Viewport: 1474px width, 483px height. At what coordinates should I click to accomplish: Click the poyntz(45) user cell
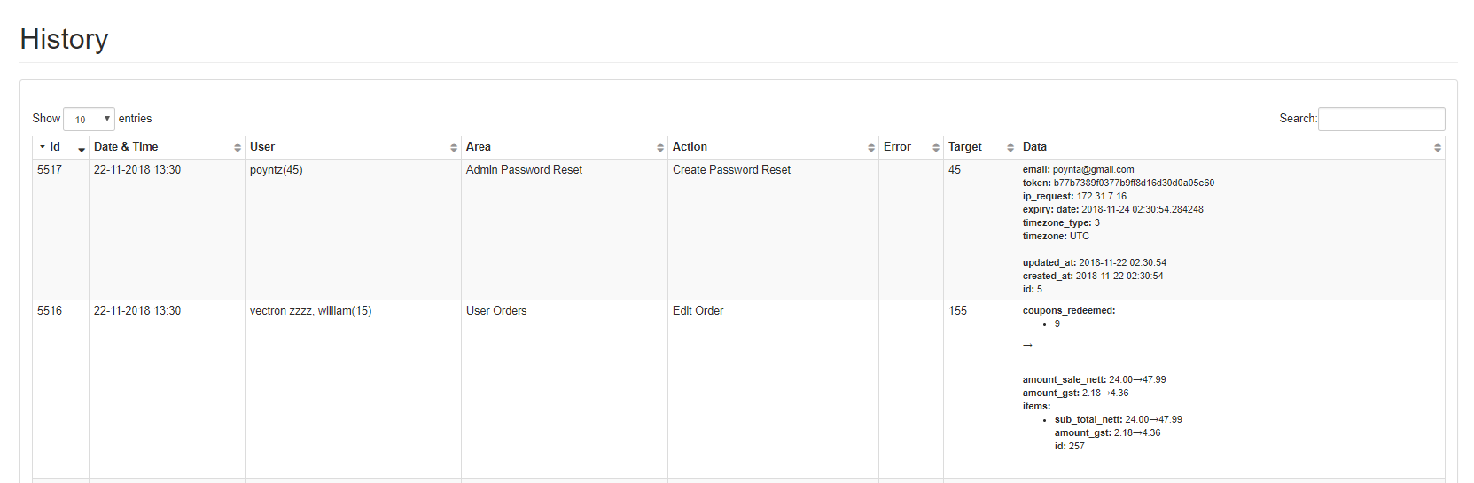coord(276,170)
